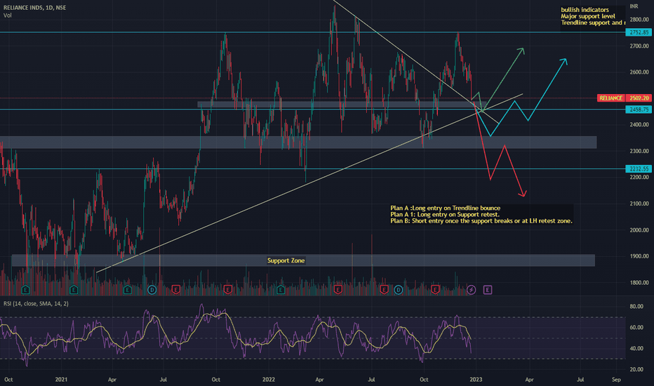654x386 pixels.
Task: Open the red earnings marker near May 2022
Action: 338,289
